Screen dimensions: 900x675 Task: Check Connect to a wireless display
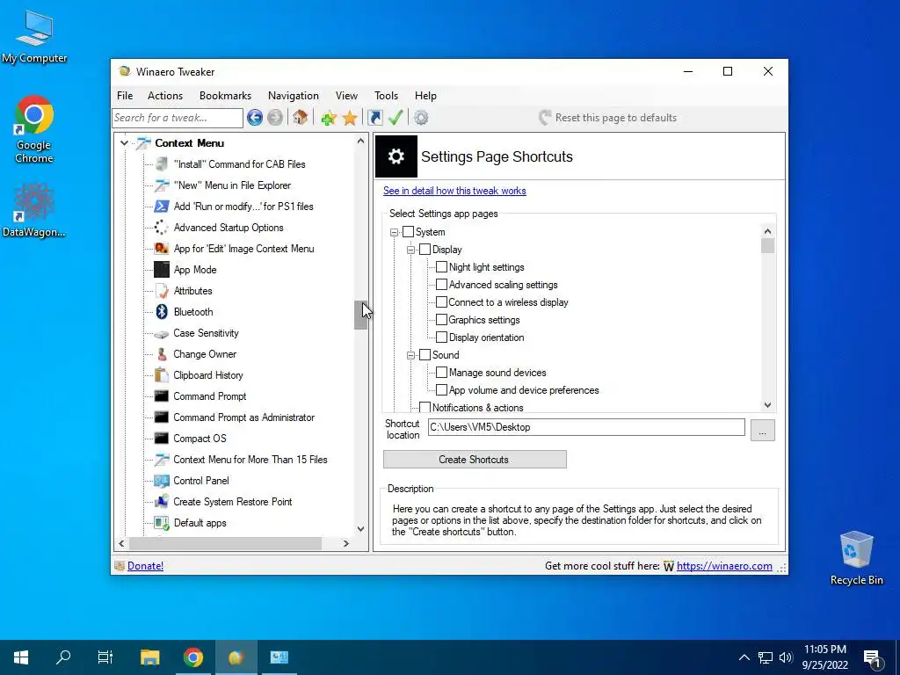[441, 302]
